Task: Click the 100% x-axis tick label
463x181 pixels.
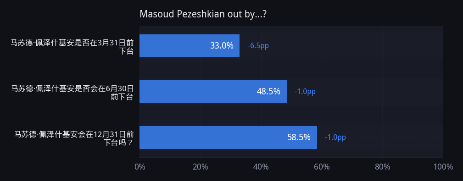Action: [443, 167]
